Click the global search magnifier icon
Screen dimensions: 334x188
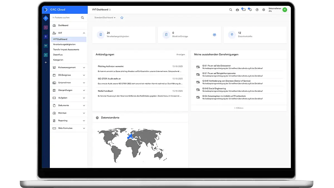230,10
